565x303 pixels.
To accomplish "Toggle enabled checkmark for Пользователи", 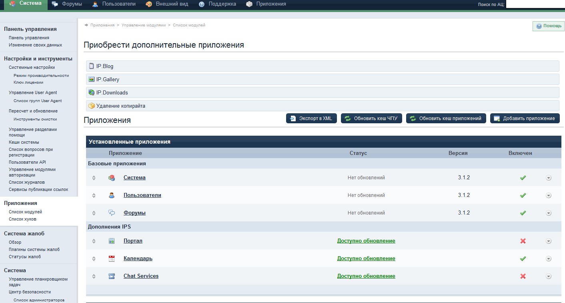I will click(523, 195).
